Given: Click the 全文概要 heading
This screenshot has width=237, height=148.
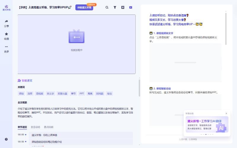Looking at the screenshot, I should pyautogui.click(x=23, y=102).
